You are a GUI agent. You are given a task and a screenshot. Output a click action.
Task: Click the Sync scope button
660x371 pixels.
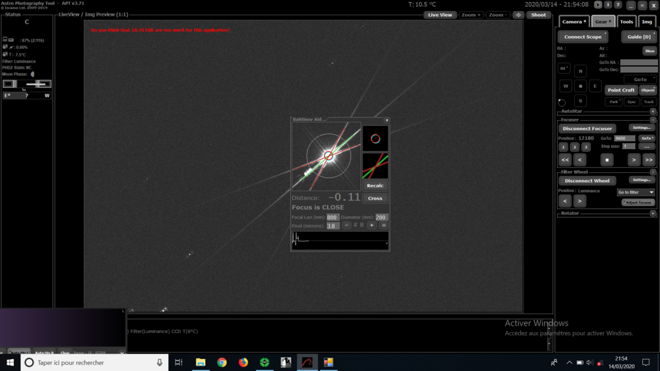[x=632, y=102]
